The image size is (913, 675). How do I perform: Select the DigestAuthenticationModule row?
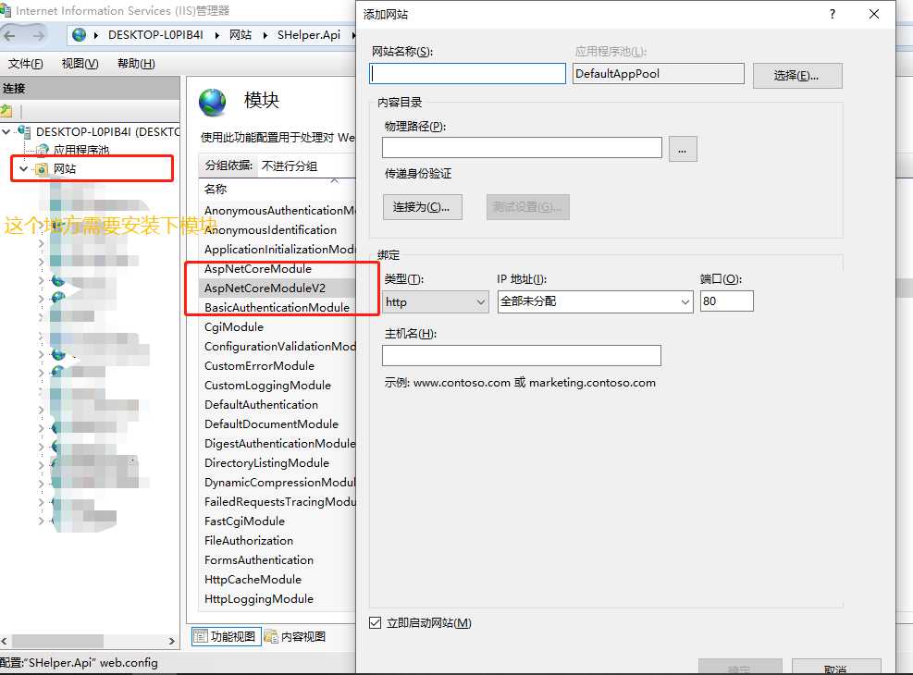click(x=278, y=444)
